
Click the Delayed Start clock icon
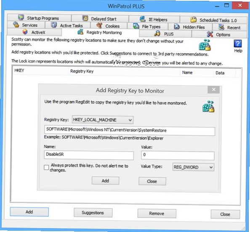coord(85,19)
